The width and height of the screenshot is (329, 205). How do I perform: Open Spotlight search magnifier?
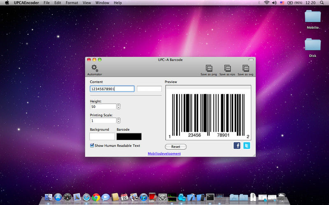tap(322, 3)
